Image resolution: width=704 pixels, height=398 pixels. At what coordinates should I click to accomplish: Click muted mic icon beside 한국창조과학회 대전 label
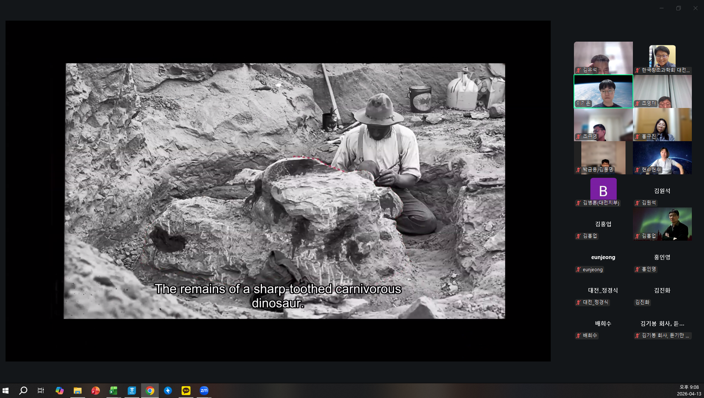tap(638, 70)
